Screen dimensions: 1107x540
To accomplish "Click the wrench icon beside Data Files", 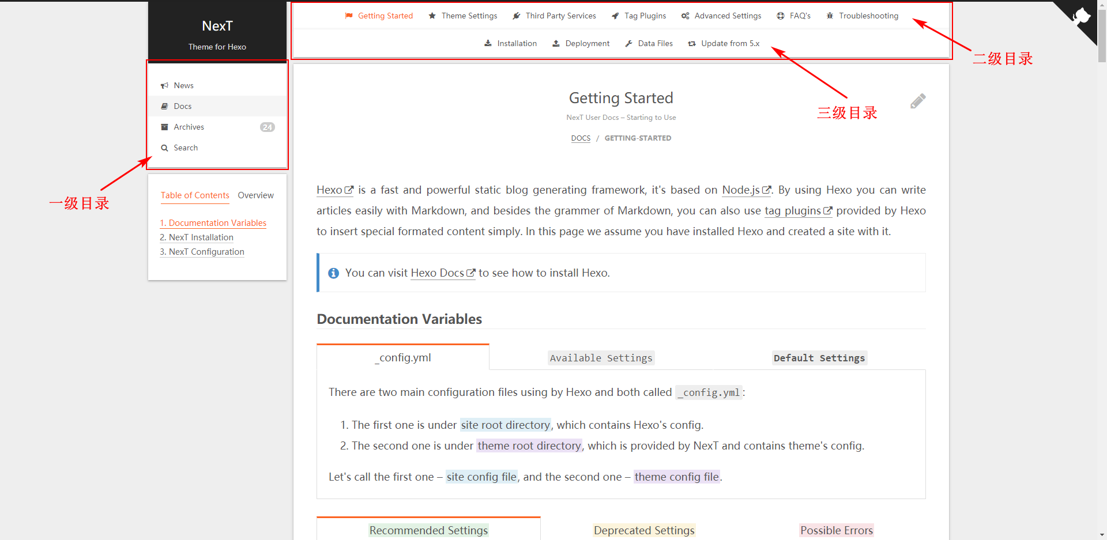I will coord(628,43).
